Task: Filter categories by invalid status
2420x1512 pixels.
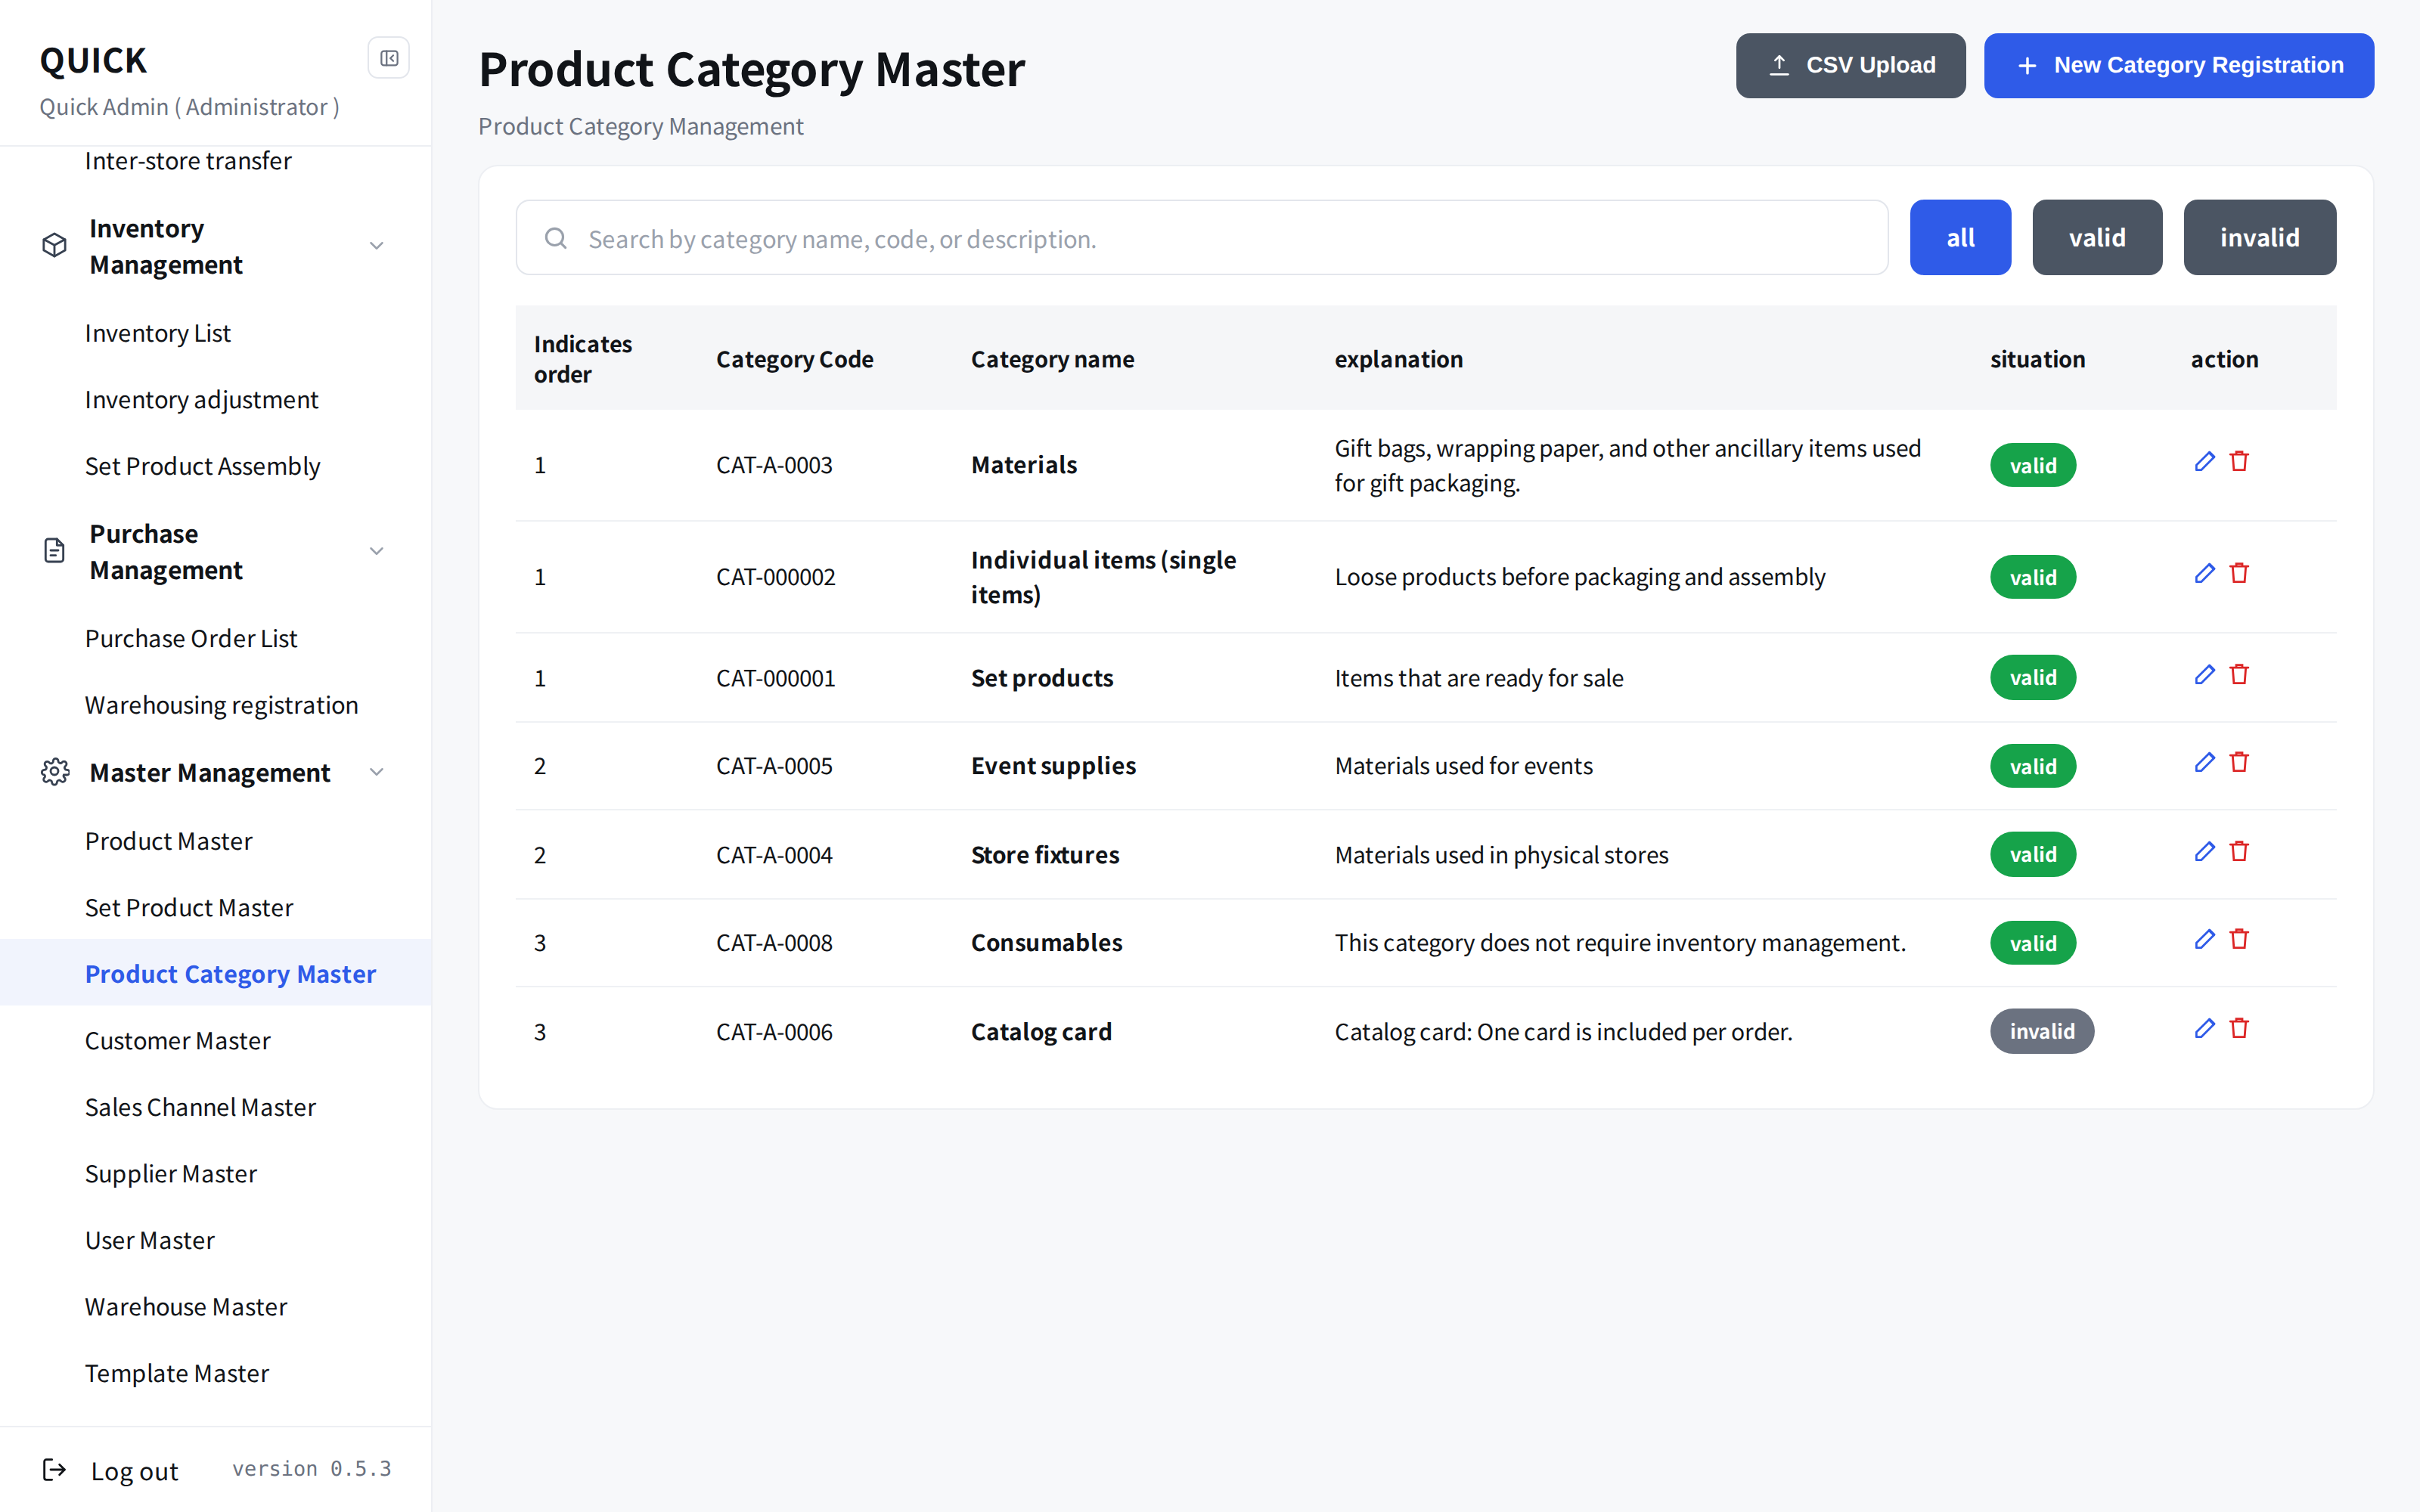Action: pos(2259,237)
